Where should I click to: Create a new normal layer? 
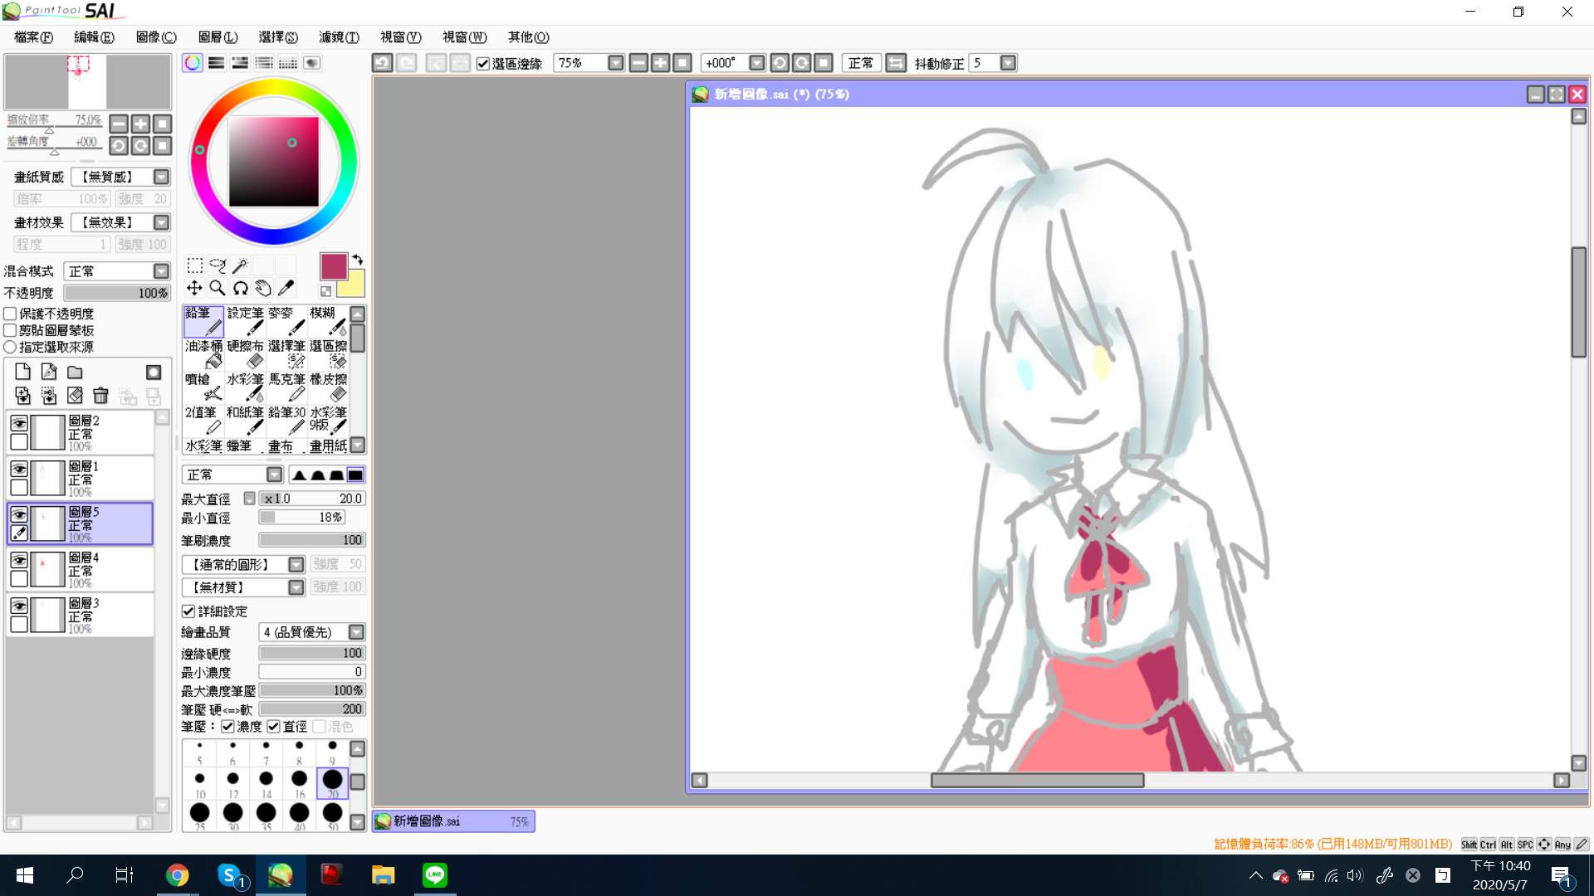(x=22, y=373)
